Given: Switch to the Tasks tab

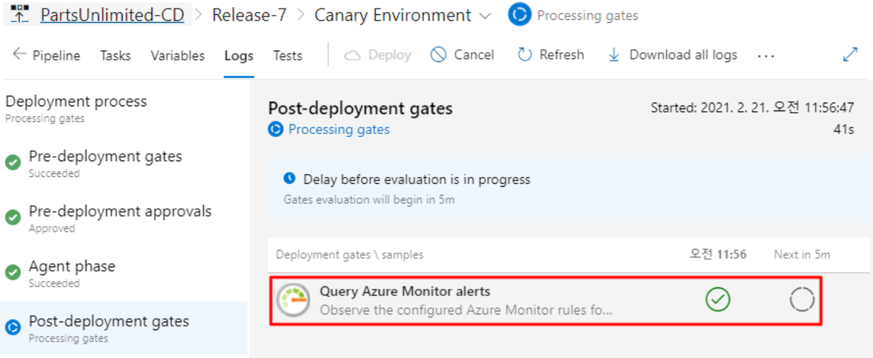Looking at the screenshot, I should (116, 55).
